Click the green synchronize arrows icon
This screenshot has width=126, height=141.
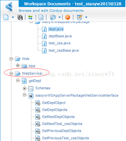pos(30,17)
